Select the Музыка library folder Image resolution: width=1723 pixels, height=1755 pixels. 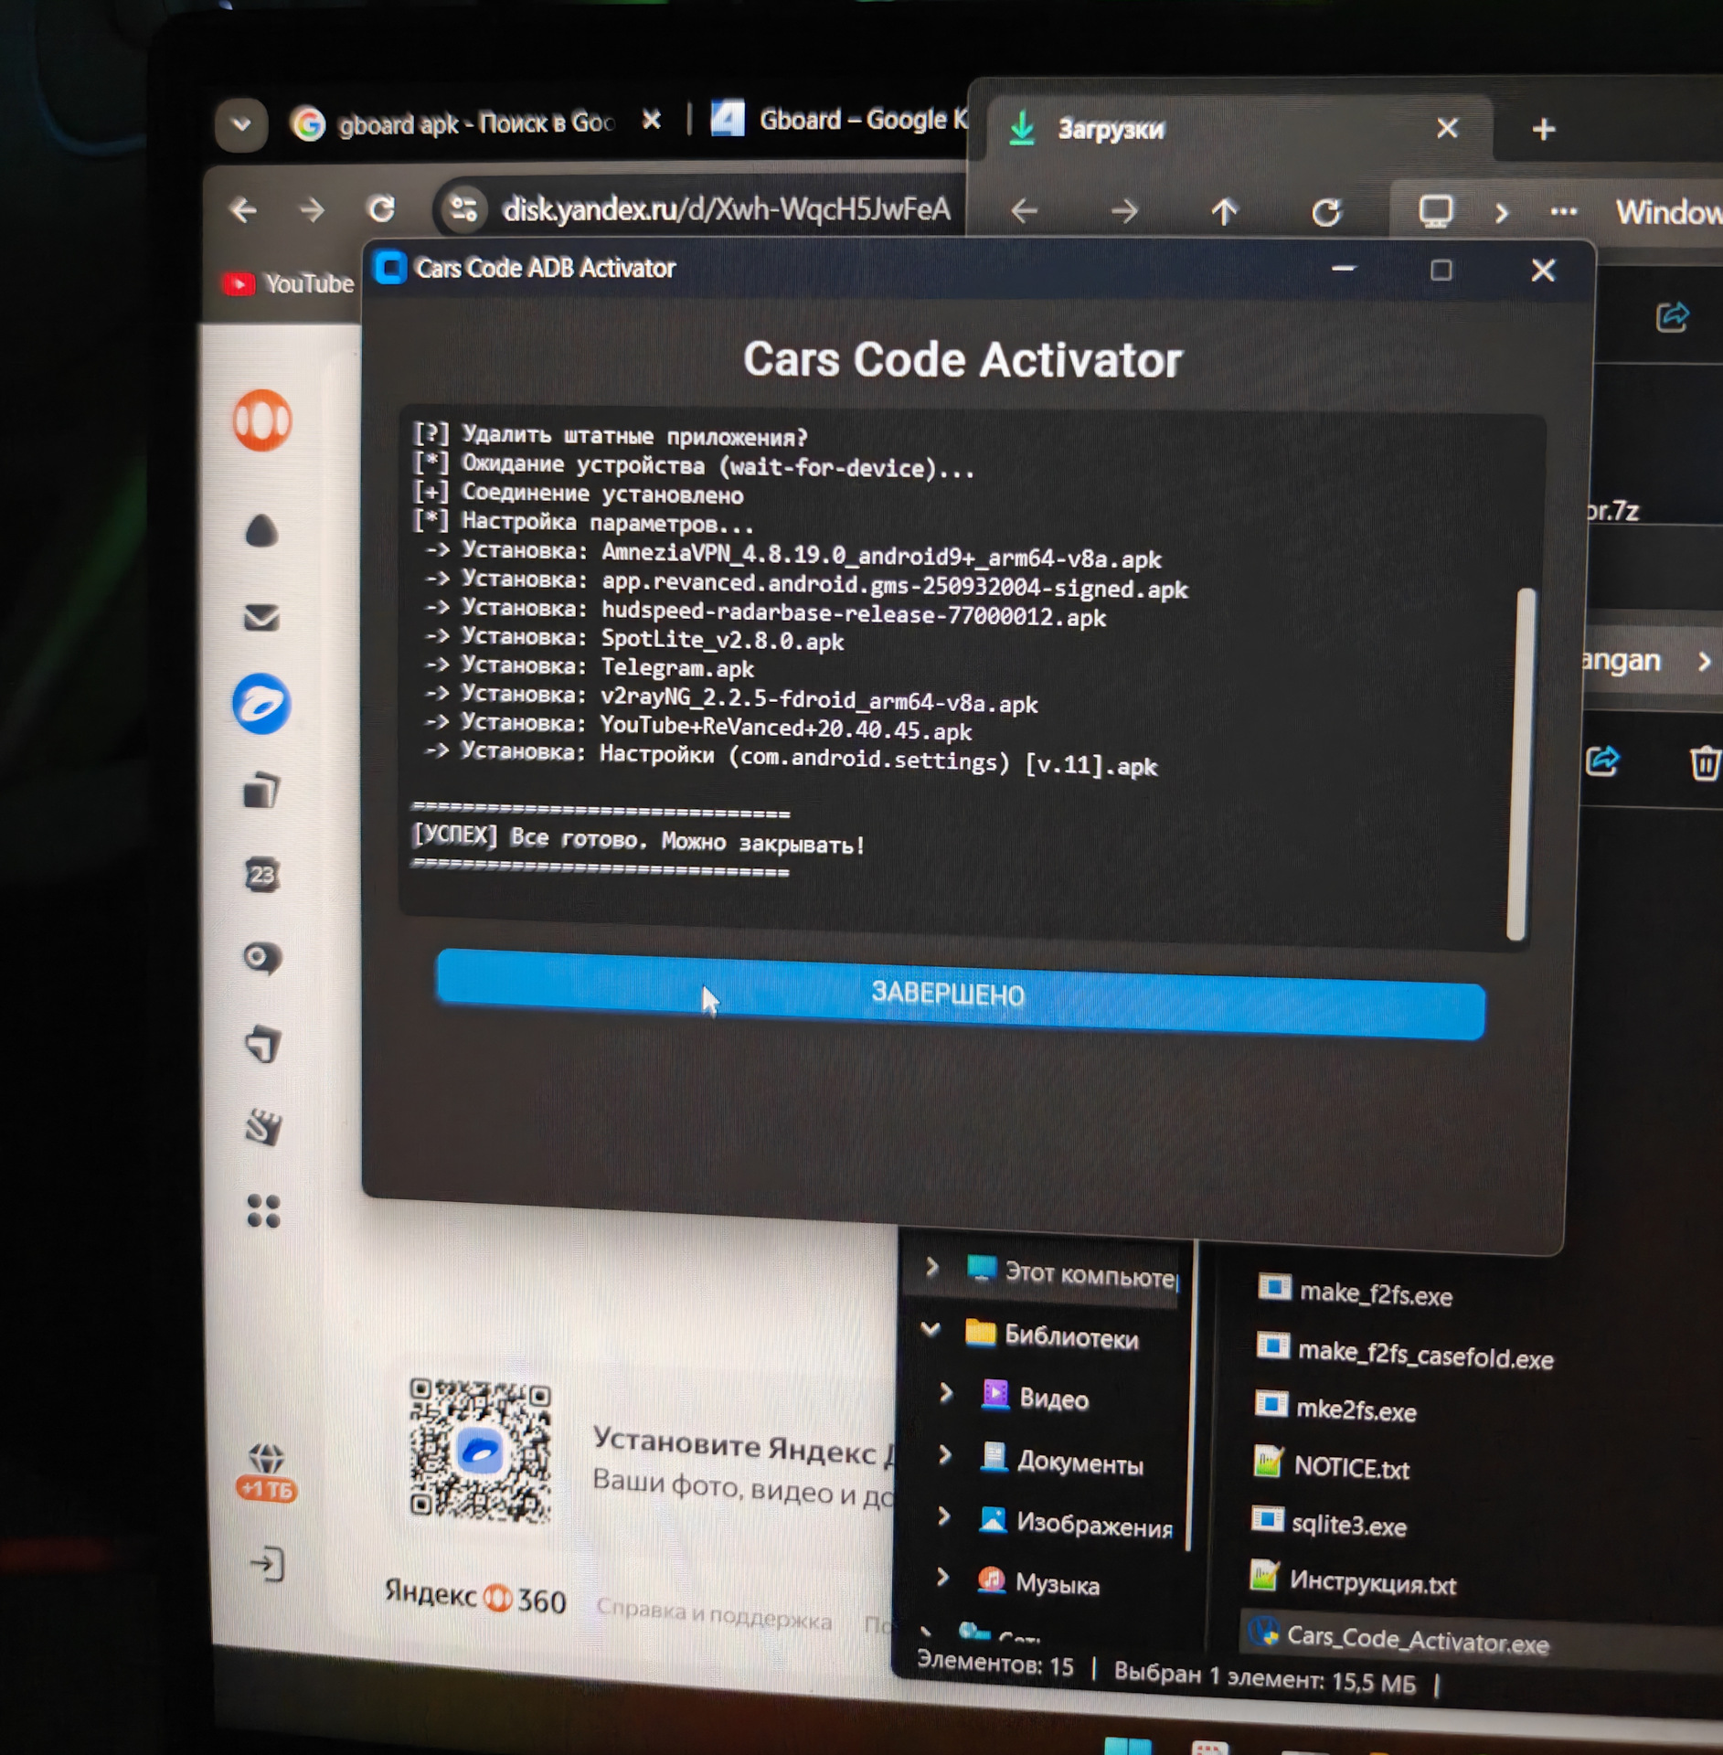[1037, 1581]
